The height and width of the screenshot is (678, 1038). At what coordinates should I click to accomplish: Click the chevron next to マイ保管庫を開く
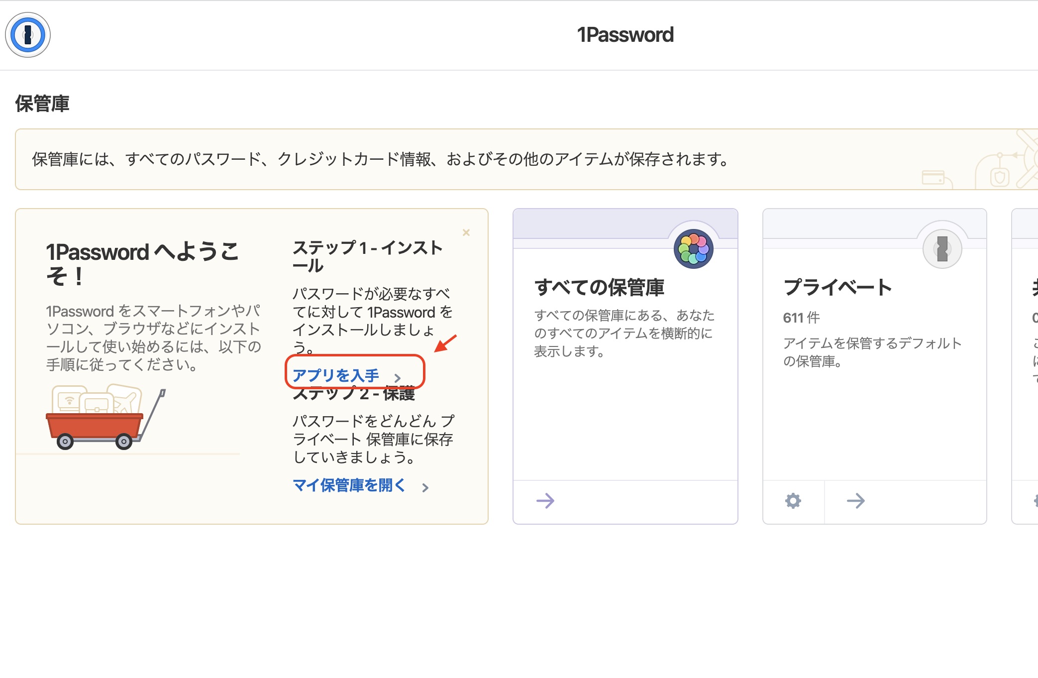coord(425,487)
